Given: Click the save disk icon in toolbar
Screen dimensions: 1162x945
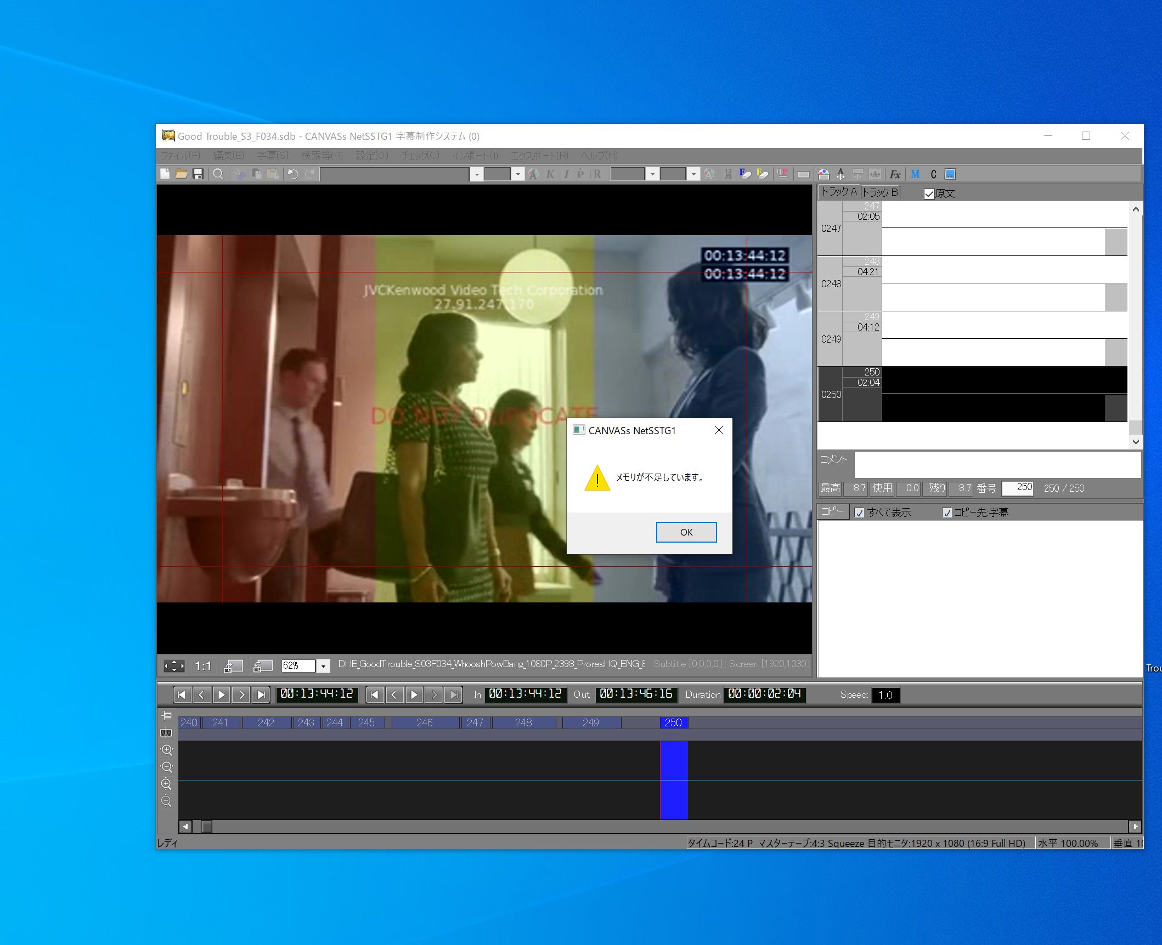Looking at the screenshot, I should point(198,174).
